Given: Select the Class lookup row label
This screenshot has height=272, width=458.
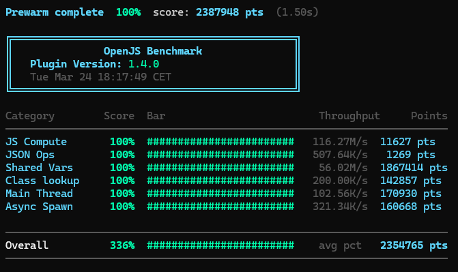Looking at the screenshot, I should (x=42, y=181).
